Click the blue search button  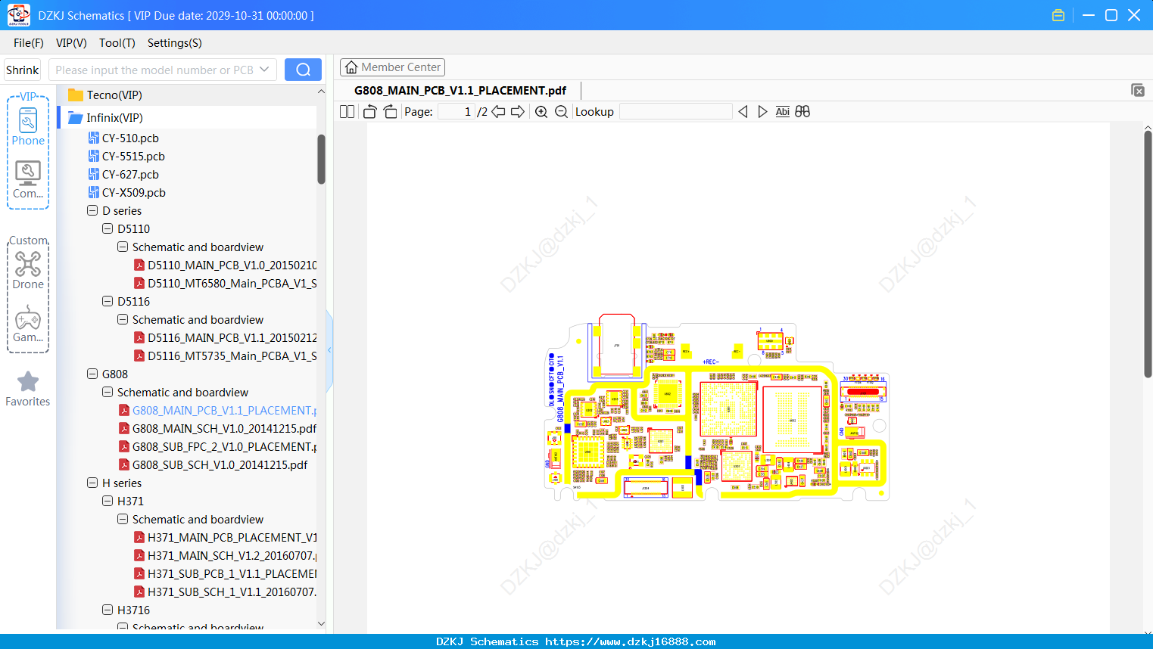(303, 70)
